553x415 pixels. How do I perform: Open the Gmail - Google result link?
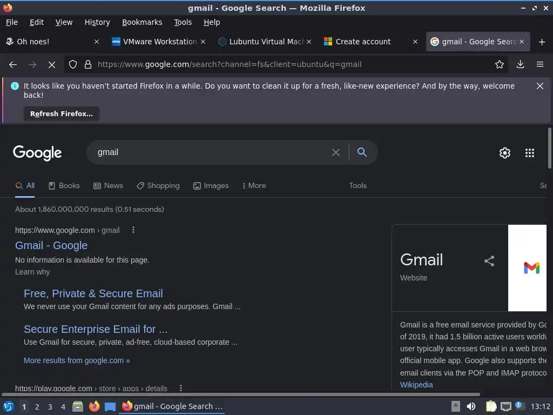coord(51,245)
